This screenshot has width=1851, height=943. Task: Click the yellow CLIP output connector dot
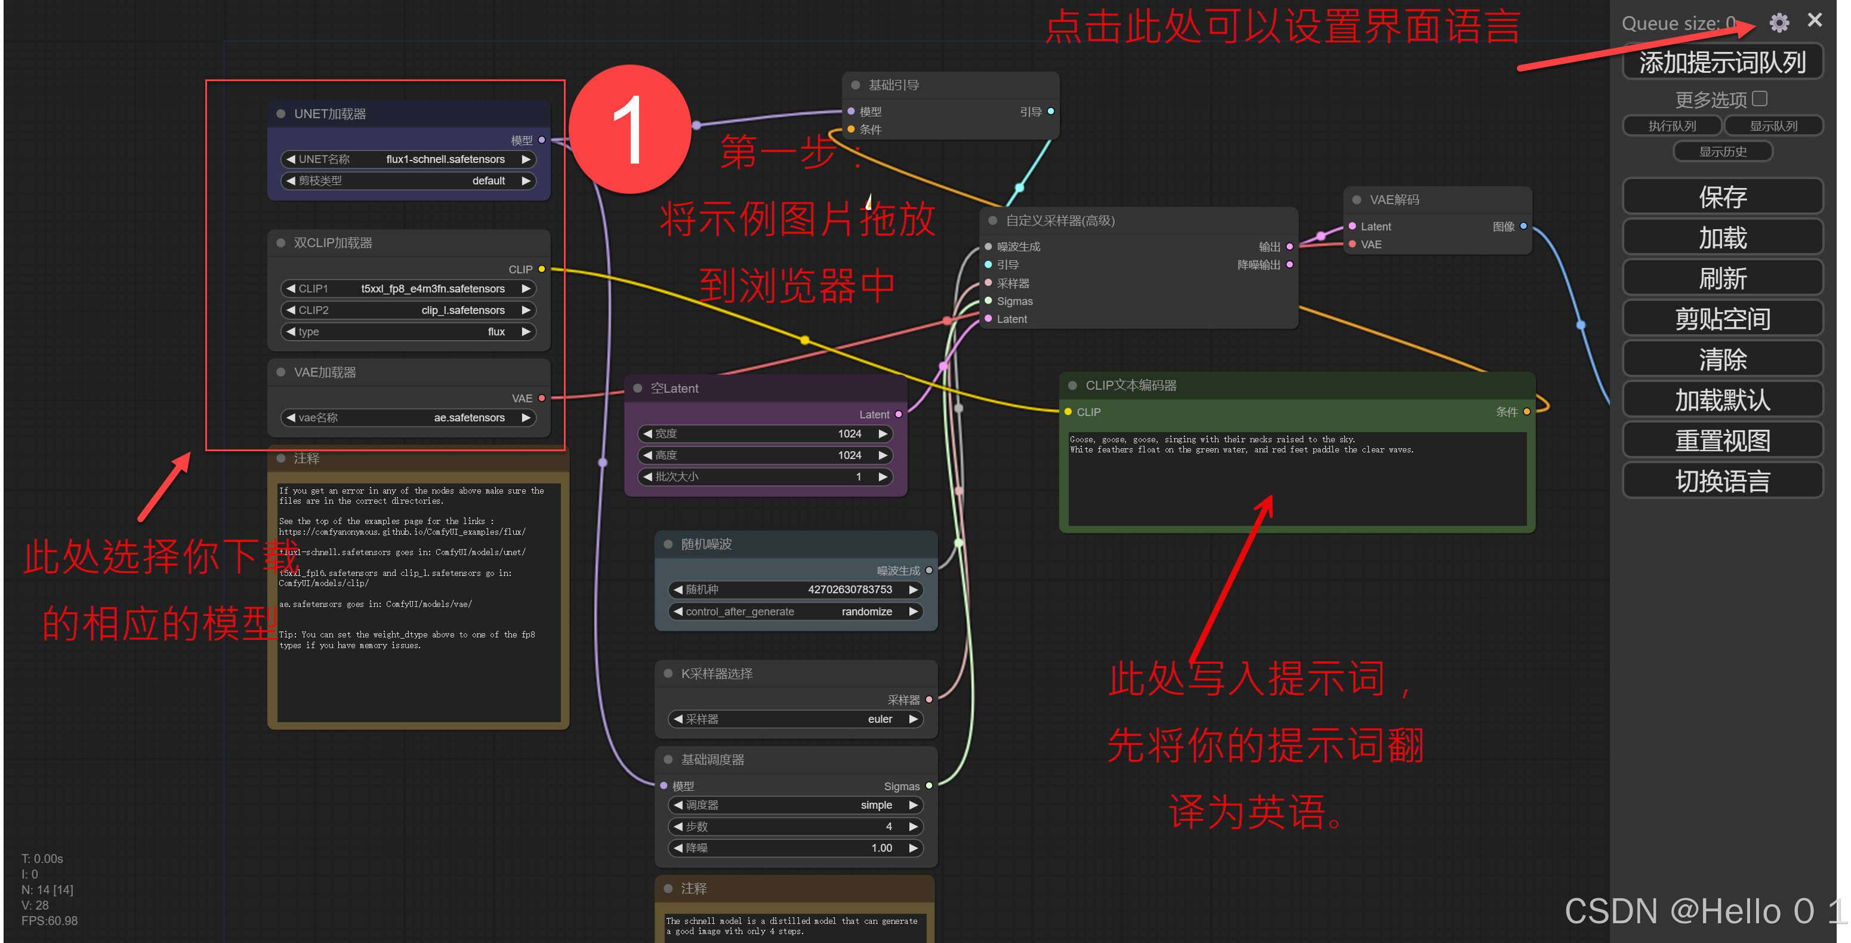[542, 269]
